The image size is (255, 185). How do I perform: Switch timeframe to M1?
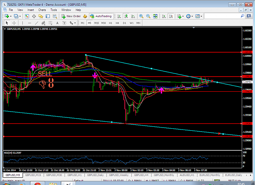pyautogui.click(x=82, y=23)
